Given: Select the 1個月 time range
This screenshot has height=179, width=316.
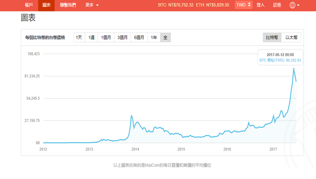Looking at the screenshot, I should 106,38.
